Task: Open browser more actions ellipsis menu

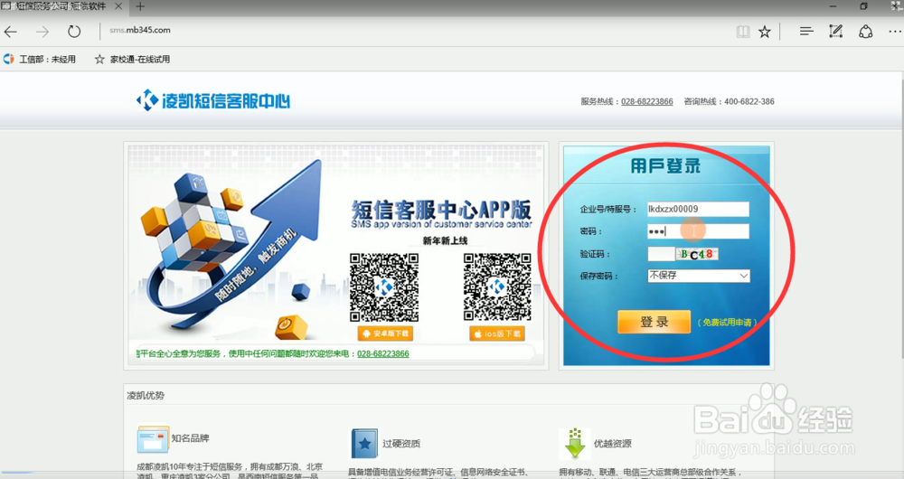Action: click(x=894, y=32)
